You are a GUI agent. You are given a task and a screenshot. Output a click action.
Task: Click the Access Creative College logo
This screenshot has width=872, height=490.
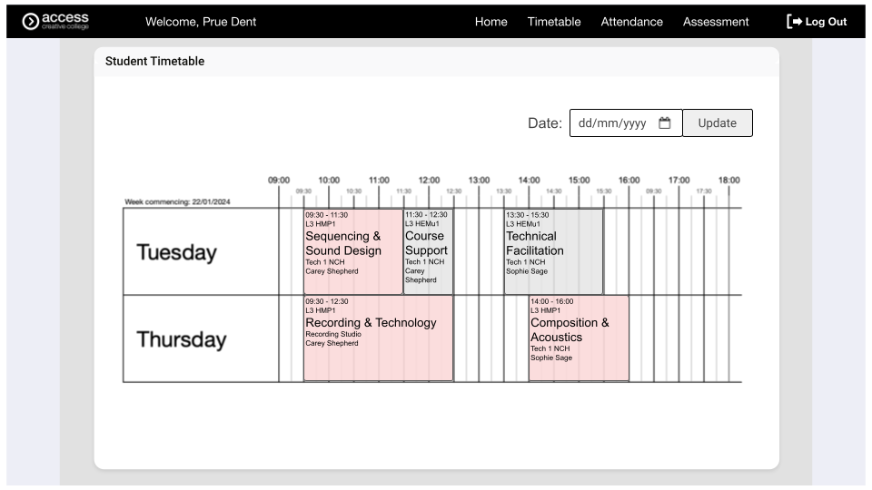pyautogui.click(x=55, y=21)
